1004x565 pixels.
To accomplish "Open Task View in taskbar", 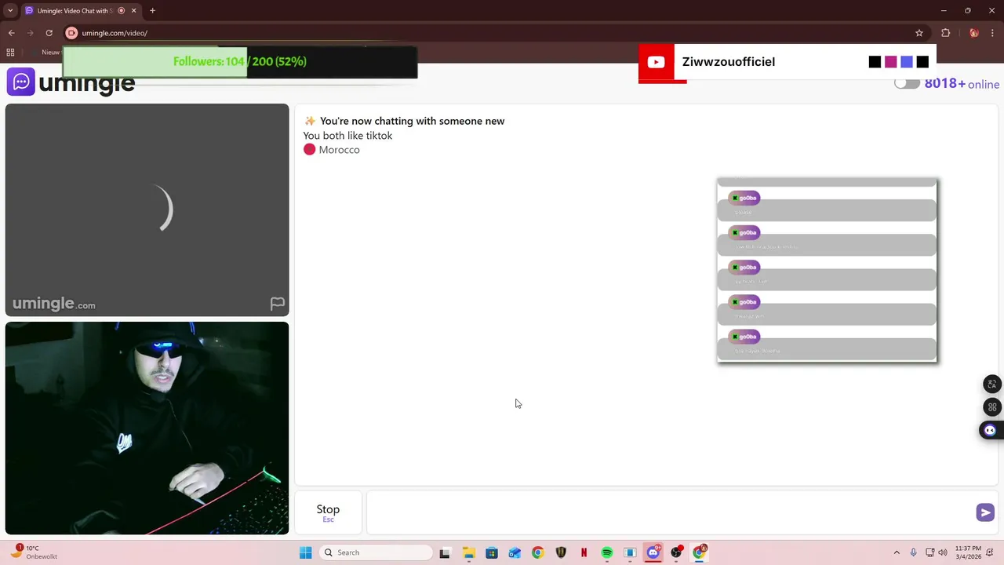I will coord(445,552).
